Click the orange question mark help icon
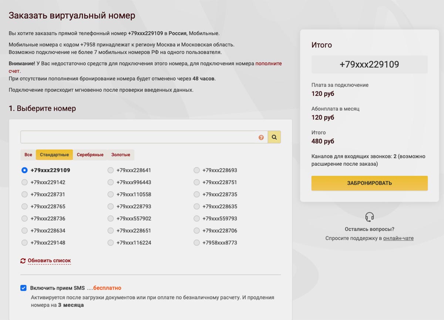The height and width of the screenshot is (320, 444). coord(261,138)
